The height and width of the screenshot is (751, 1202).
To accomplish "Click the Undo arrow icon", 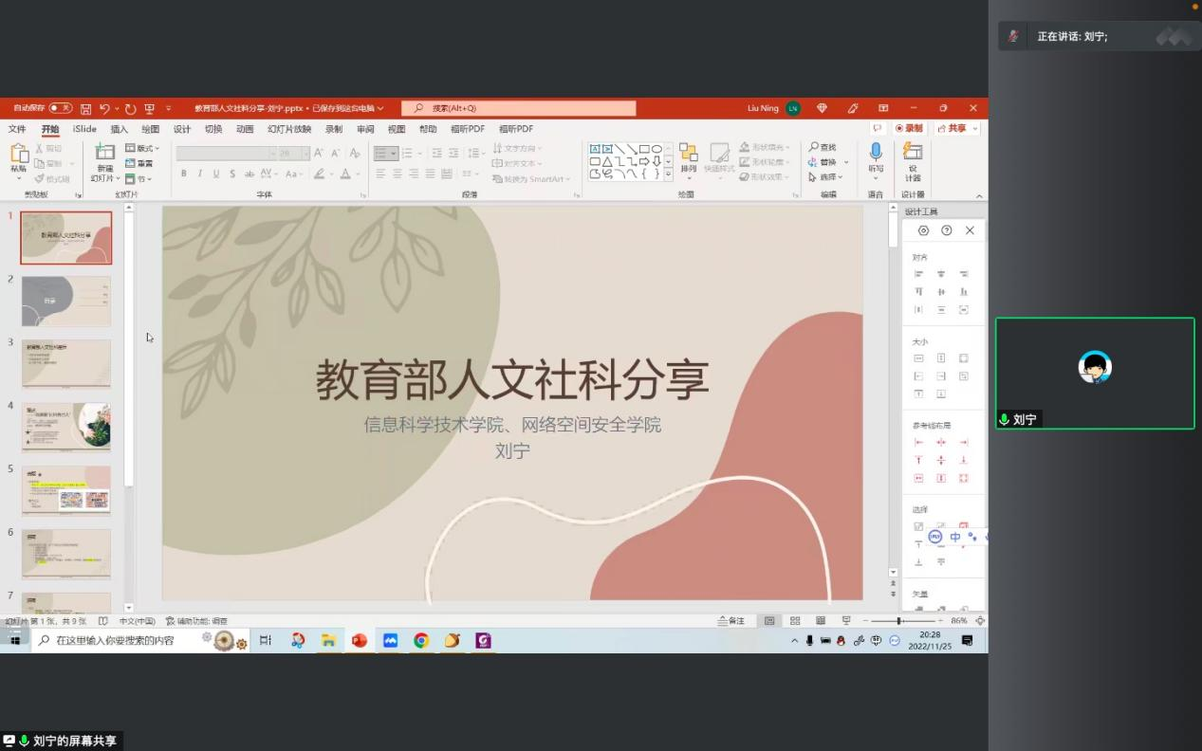I will click(x=104, y=109).
